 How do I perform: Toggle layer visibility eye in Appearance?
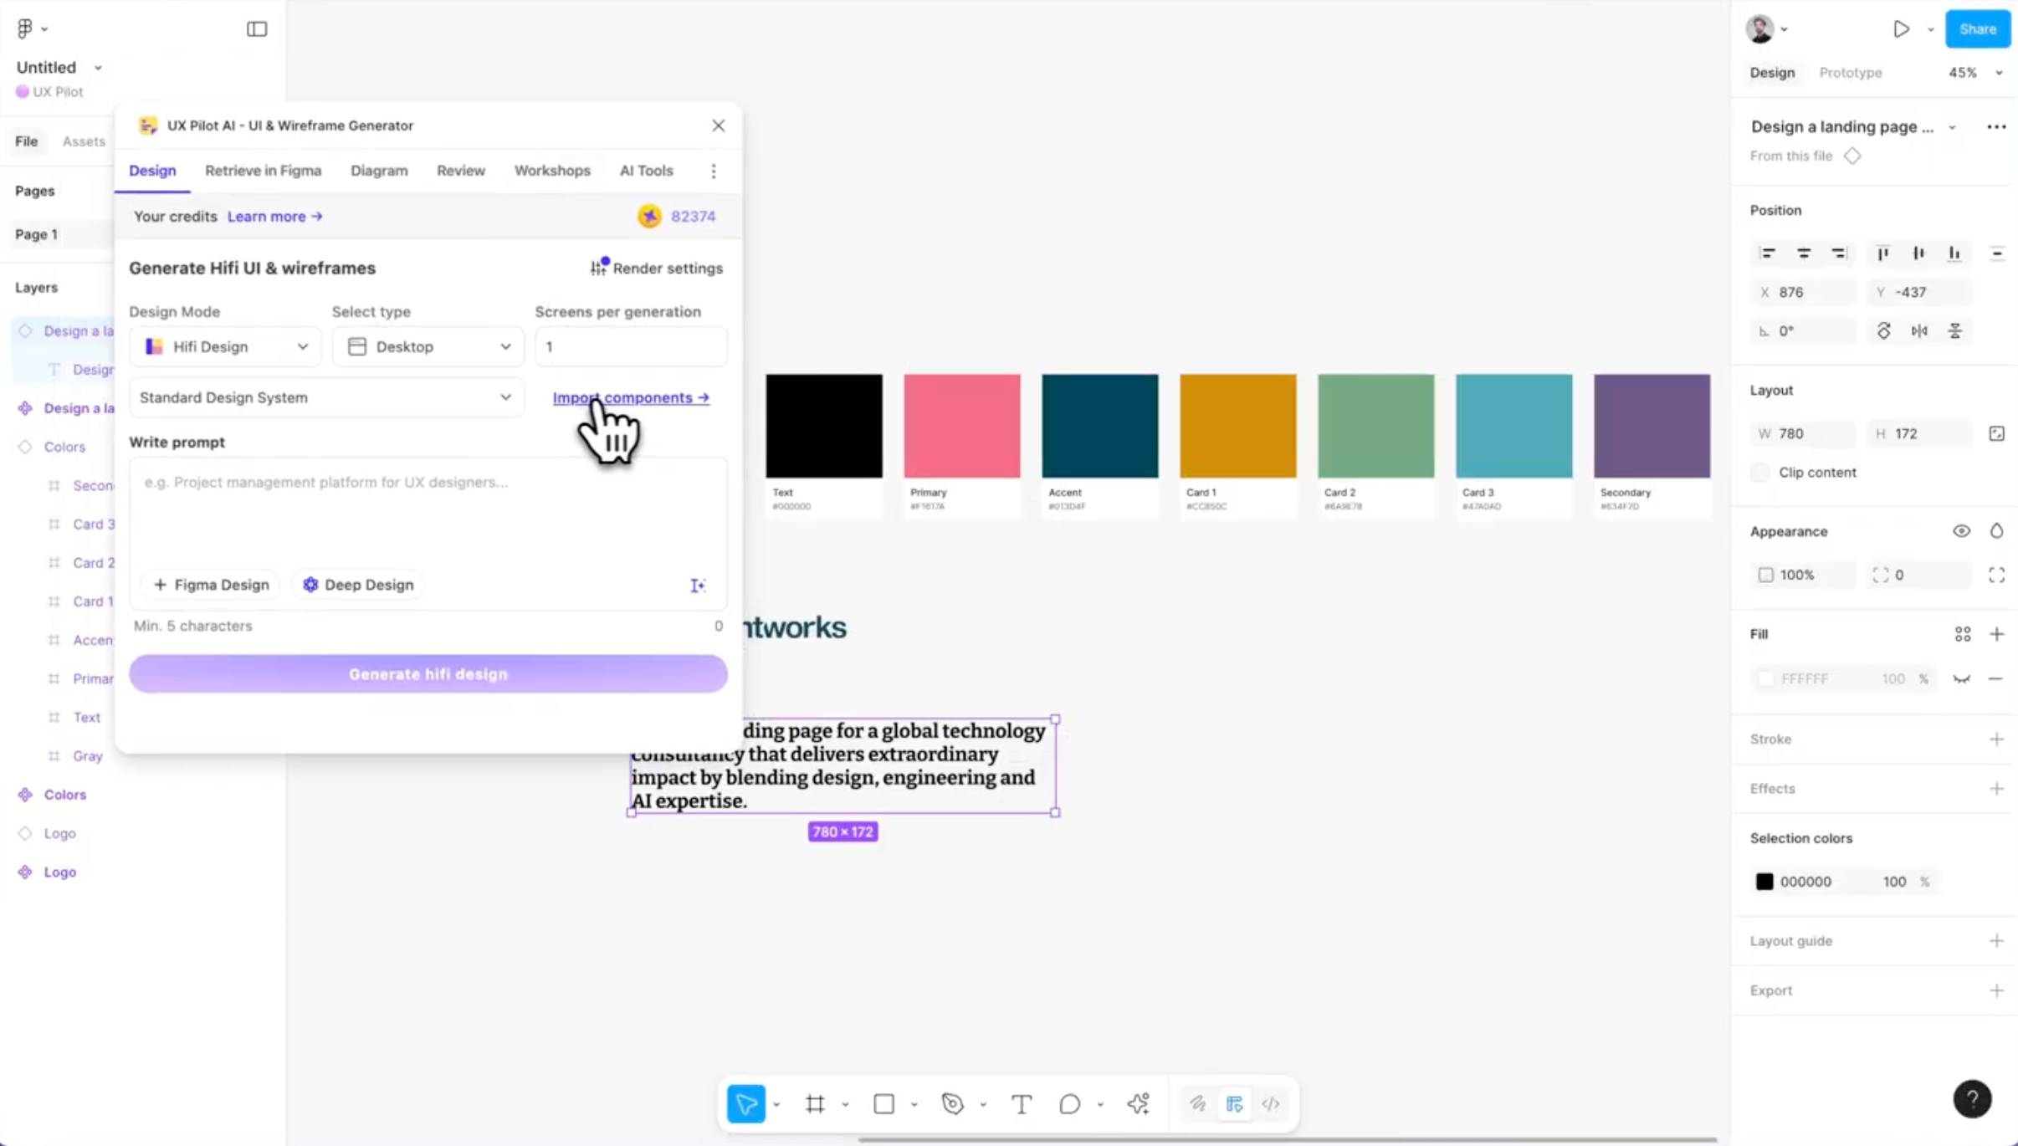[x=1961, y=531]
